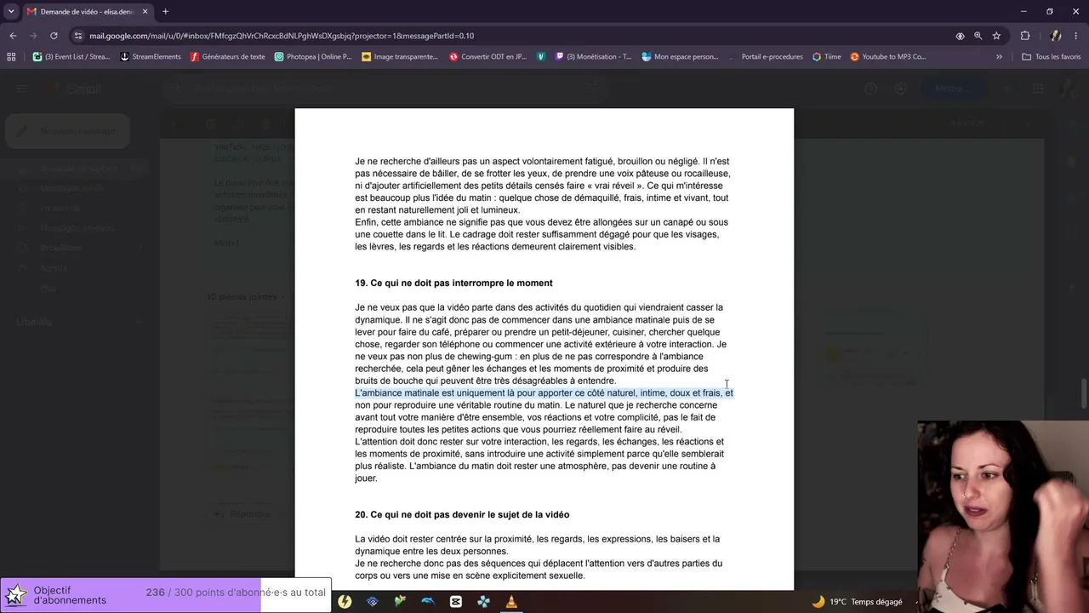Open the Convertir ODT en JP... bookmark
This screenshot has height=613, width=1089.
487,57
